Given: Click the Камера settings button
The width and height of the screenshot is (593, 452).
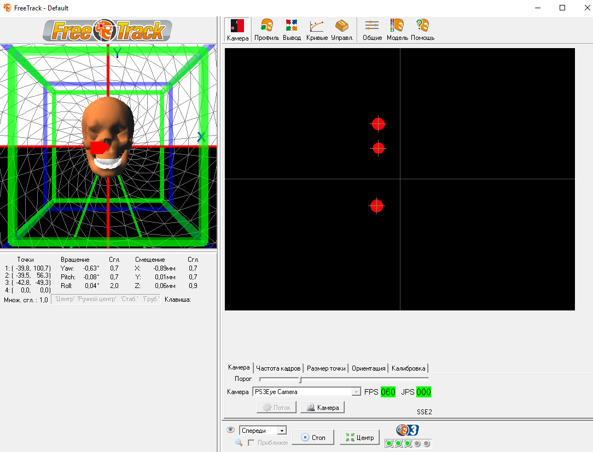Looking at the screenshot, I should coord(322,407).
